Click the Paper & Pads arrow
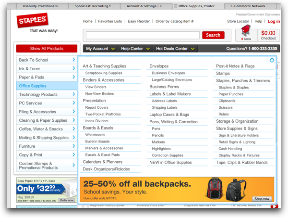Screen dimensions: 288x218 pos(73,77)
